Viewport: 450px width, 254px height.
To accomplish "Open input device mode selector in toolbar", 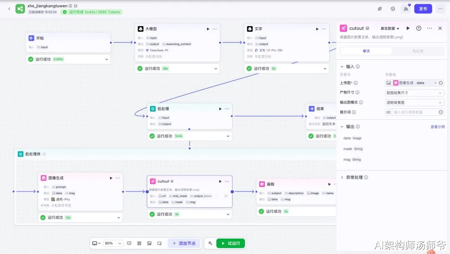I will (96, 244).
